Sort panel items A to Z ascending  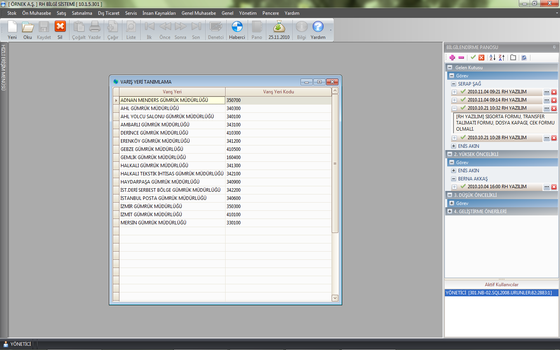(x=492, y=58)
